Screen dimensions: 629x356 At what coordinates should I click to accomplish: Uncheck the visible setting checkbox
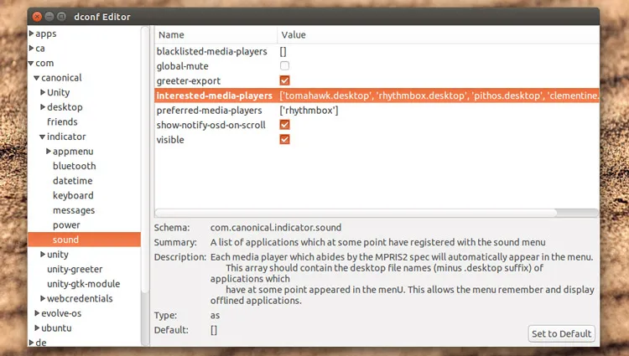(285, 139)
